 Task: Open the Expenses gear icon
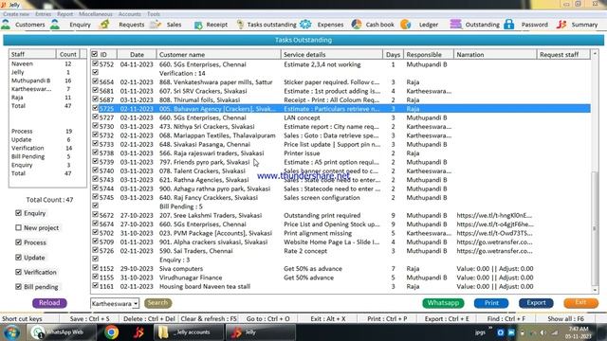(x=305, y=25)
